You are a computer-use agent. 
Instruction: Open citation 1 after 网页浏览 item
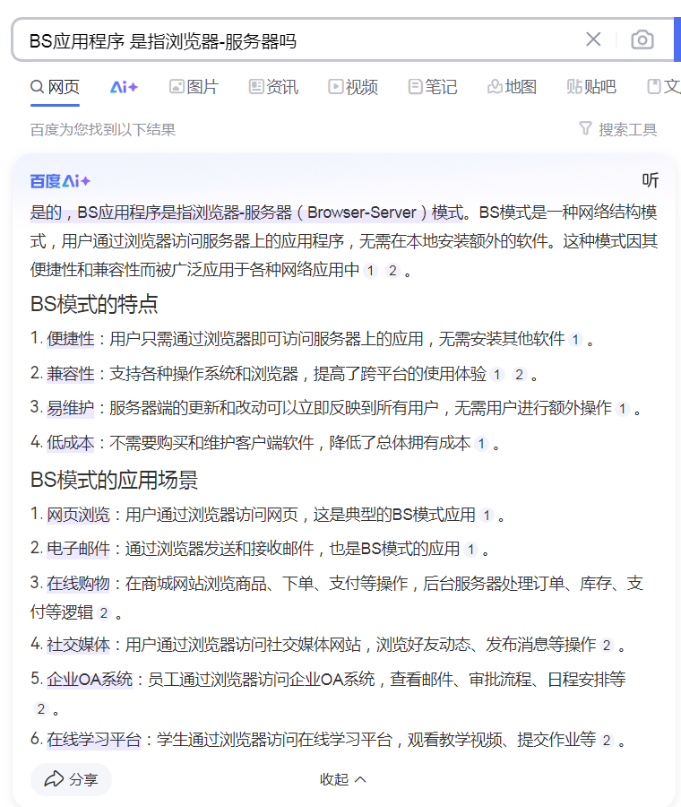pyautogui.click(x=486, y=516)
